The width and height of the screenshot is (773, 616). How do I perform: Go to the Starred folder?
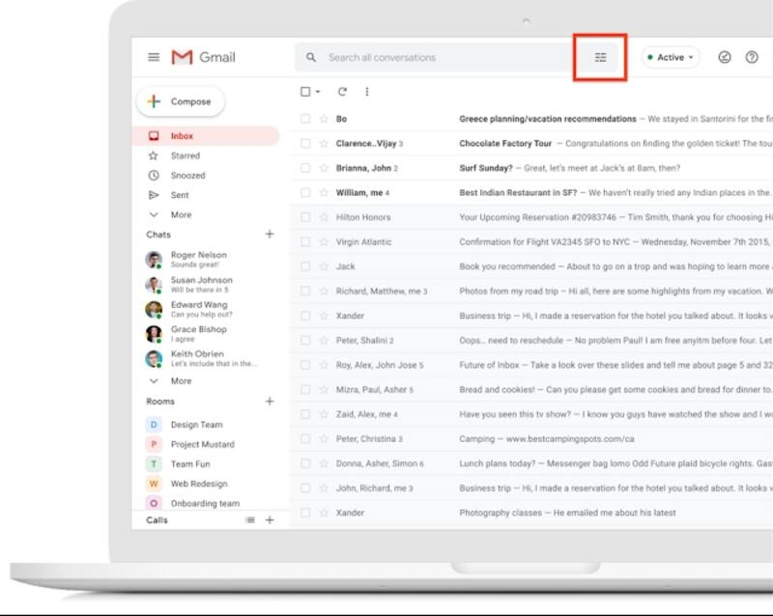tap(185, 155)
